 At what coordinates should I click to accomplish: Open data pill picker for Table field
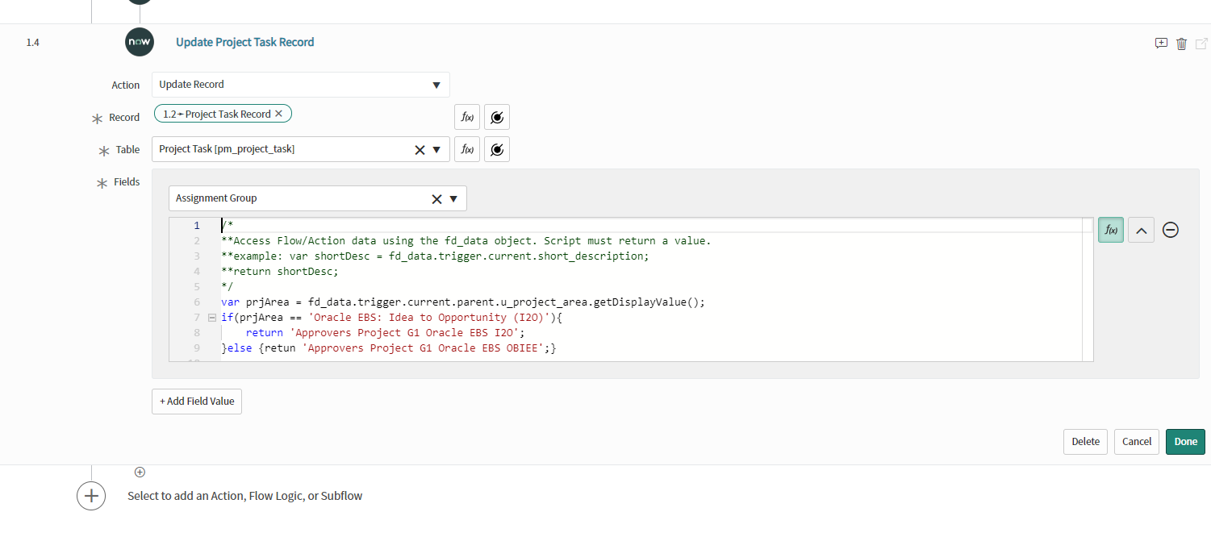pos(497,149)
